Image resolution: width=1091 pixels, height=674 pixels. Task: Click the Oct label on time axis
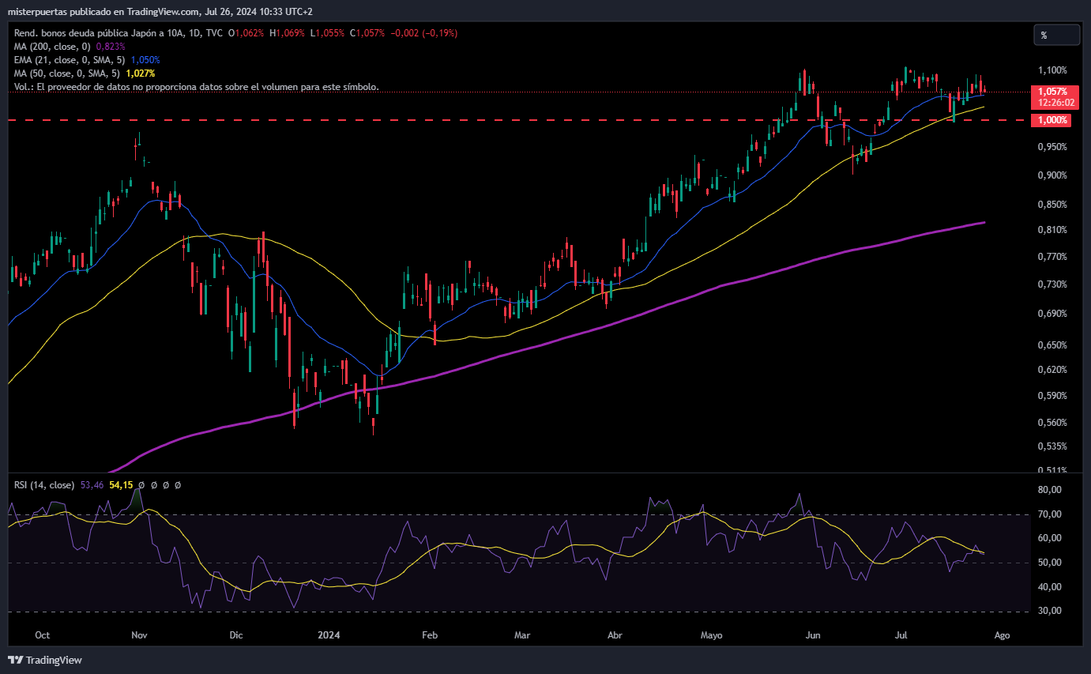(x=43, y=634)
